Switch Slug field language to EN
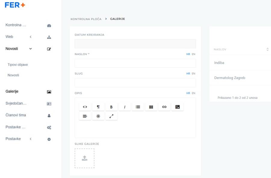271x178 pixels. coord(193,74)
